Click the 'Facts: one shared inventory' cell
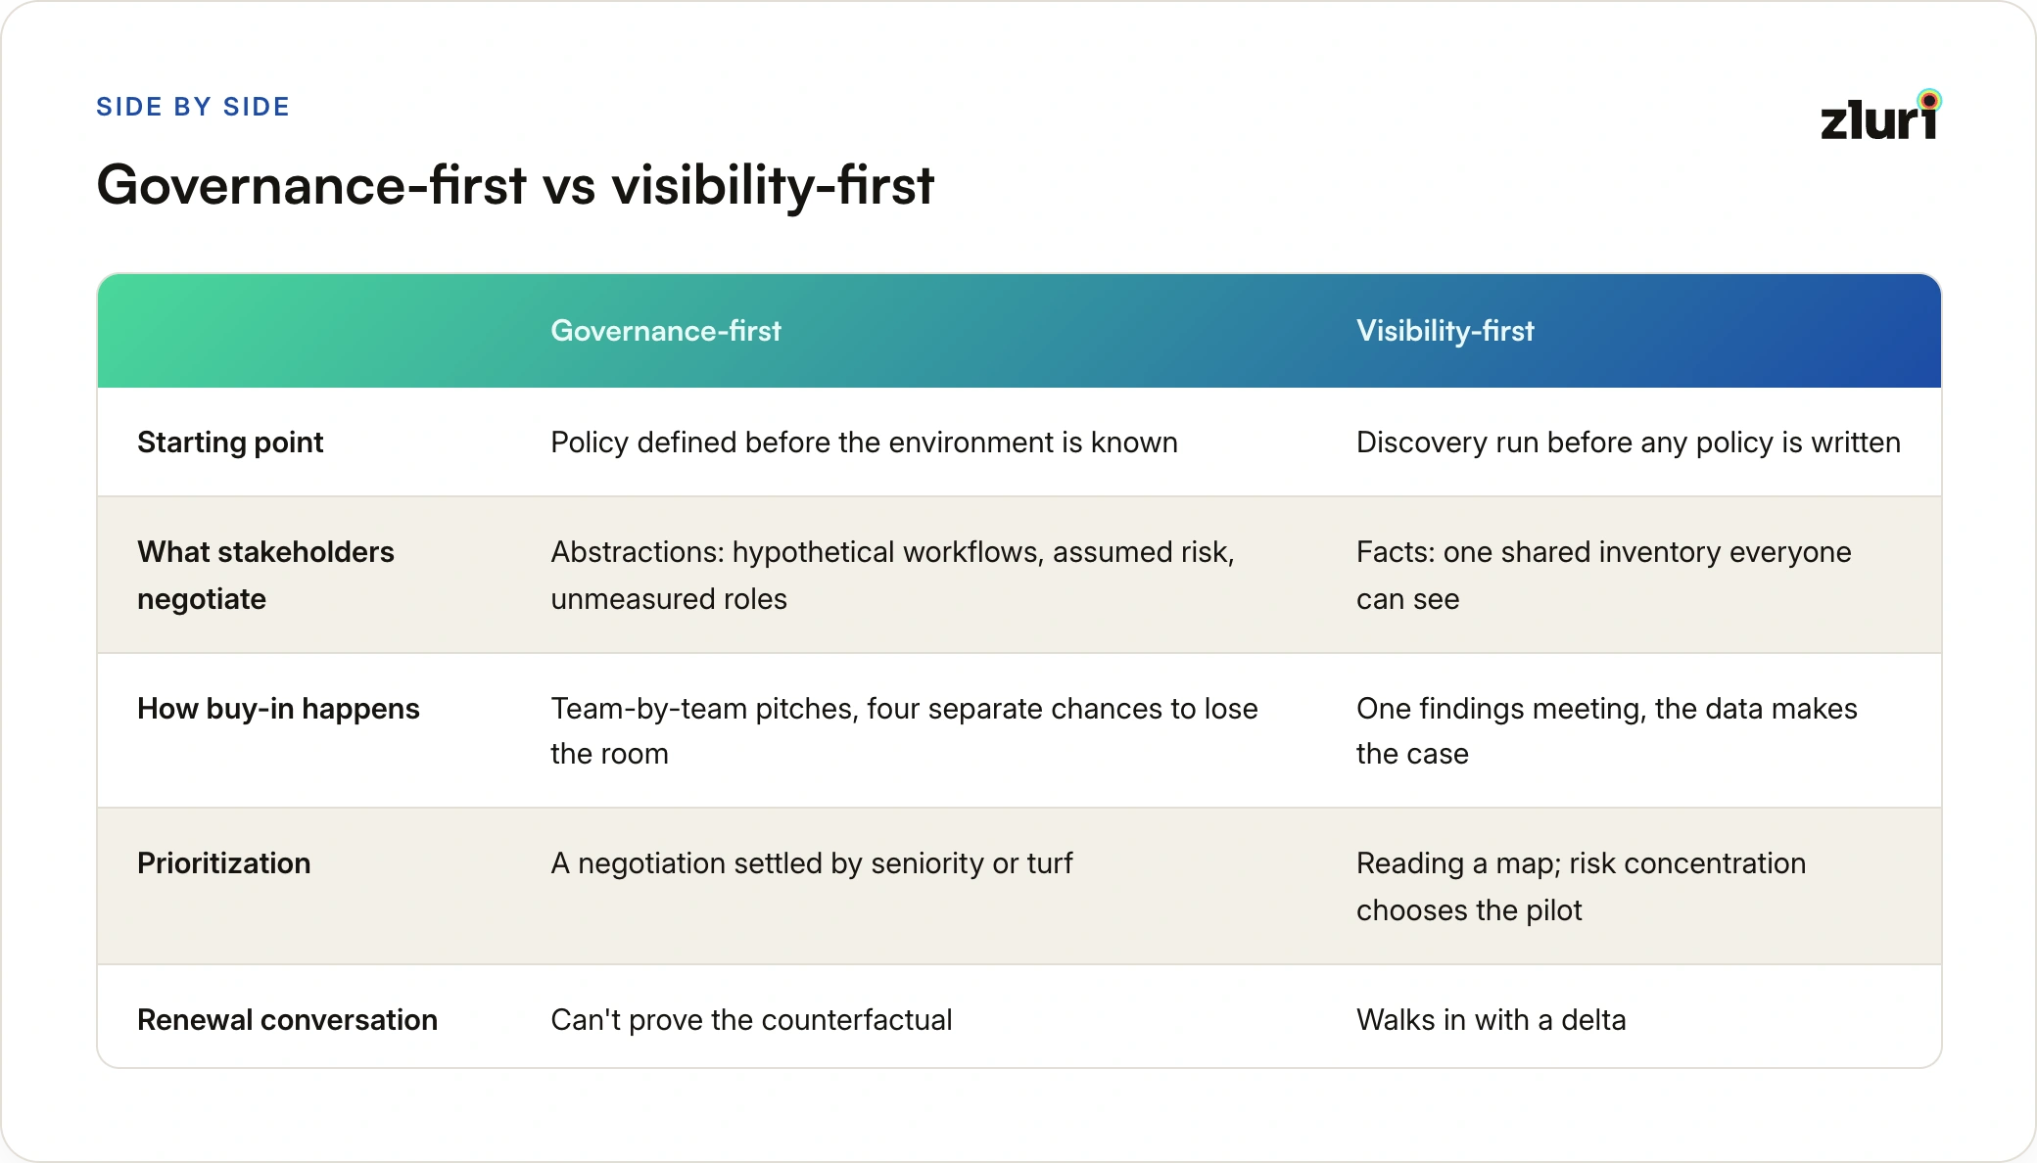2037x1163 pixels. (x=1604, y=576)
